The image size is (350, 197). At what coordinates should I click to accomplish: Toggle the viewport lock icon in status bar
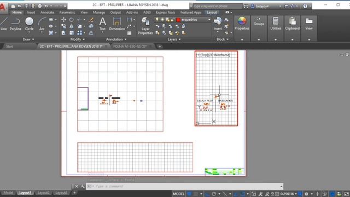coord(272,194)
